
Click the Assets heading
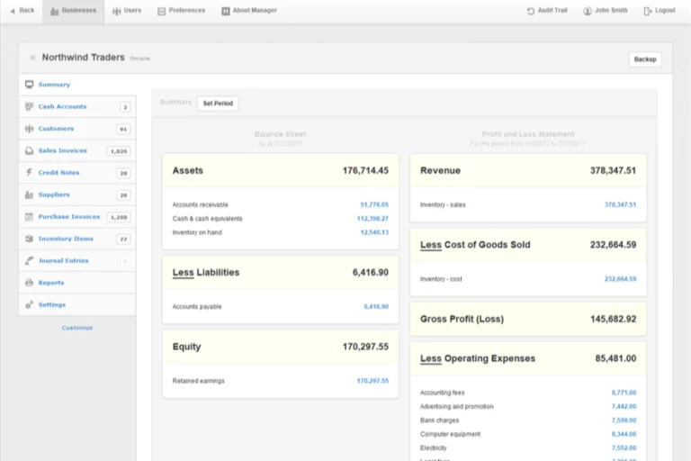coord(188,171)
